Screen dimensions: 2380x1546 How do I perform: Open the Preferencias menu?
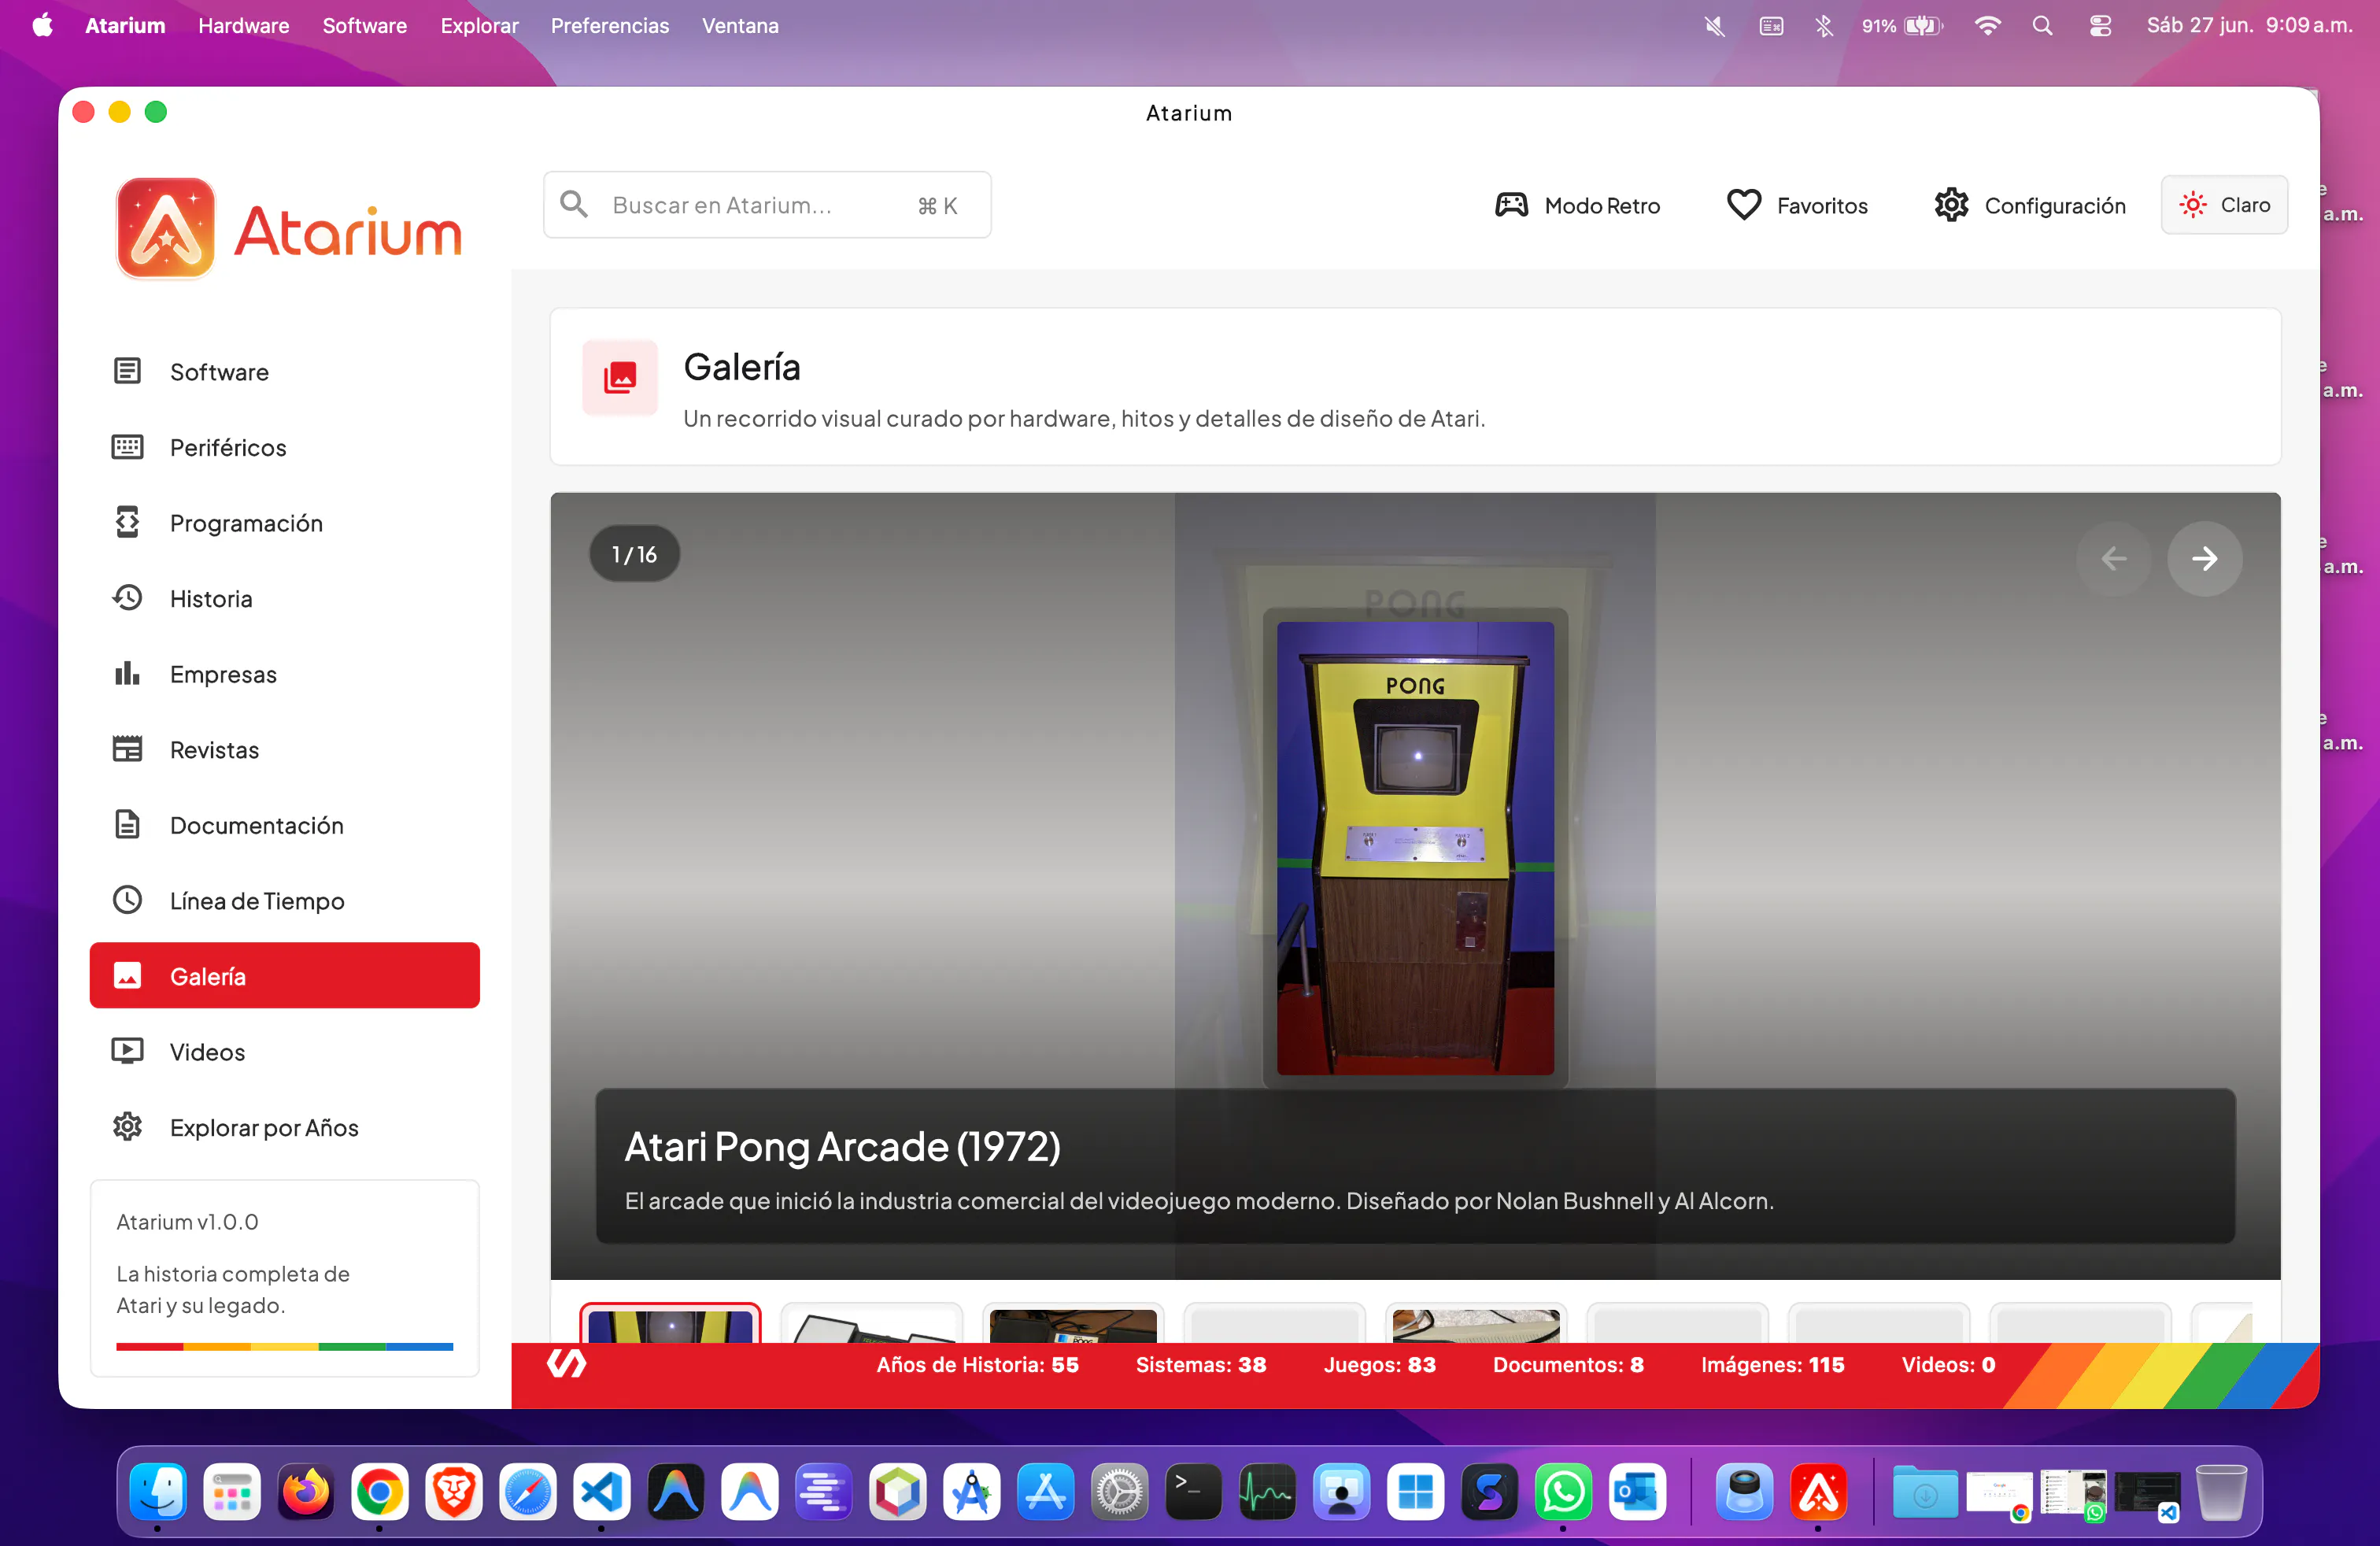610,25
